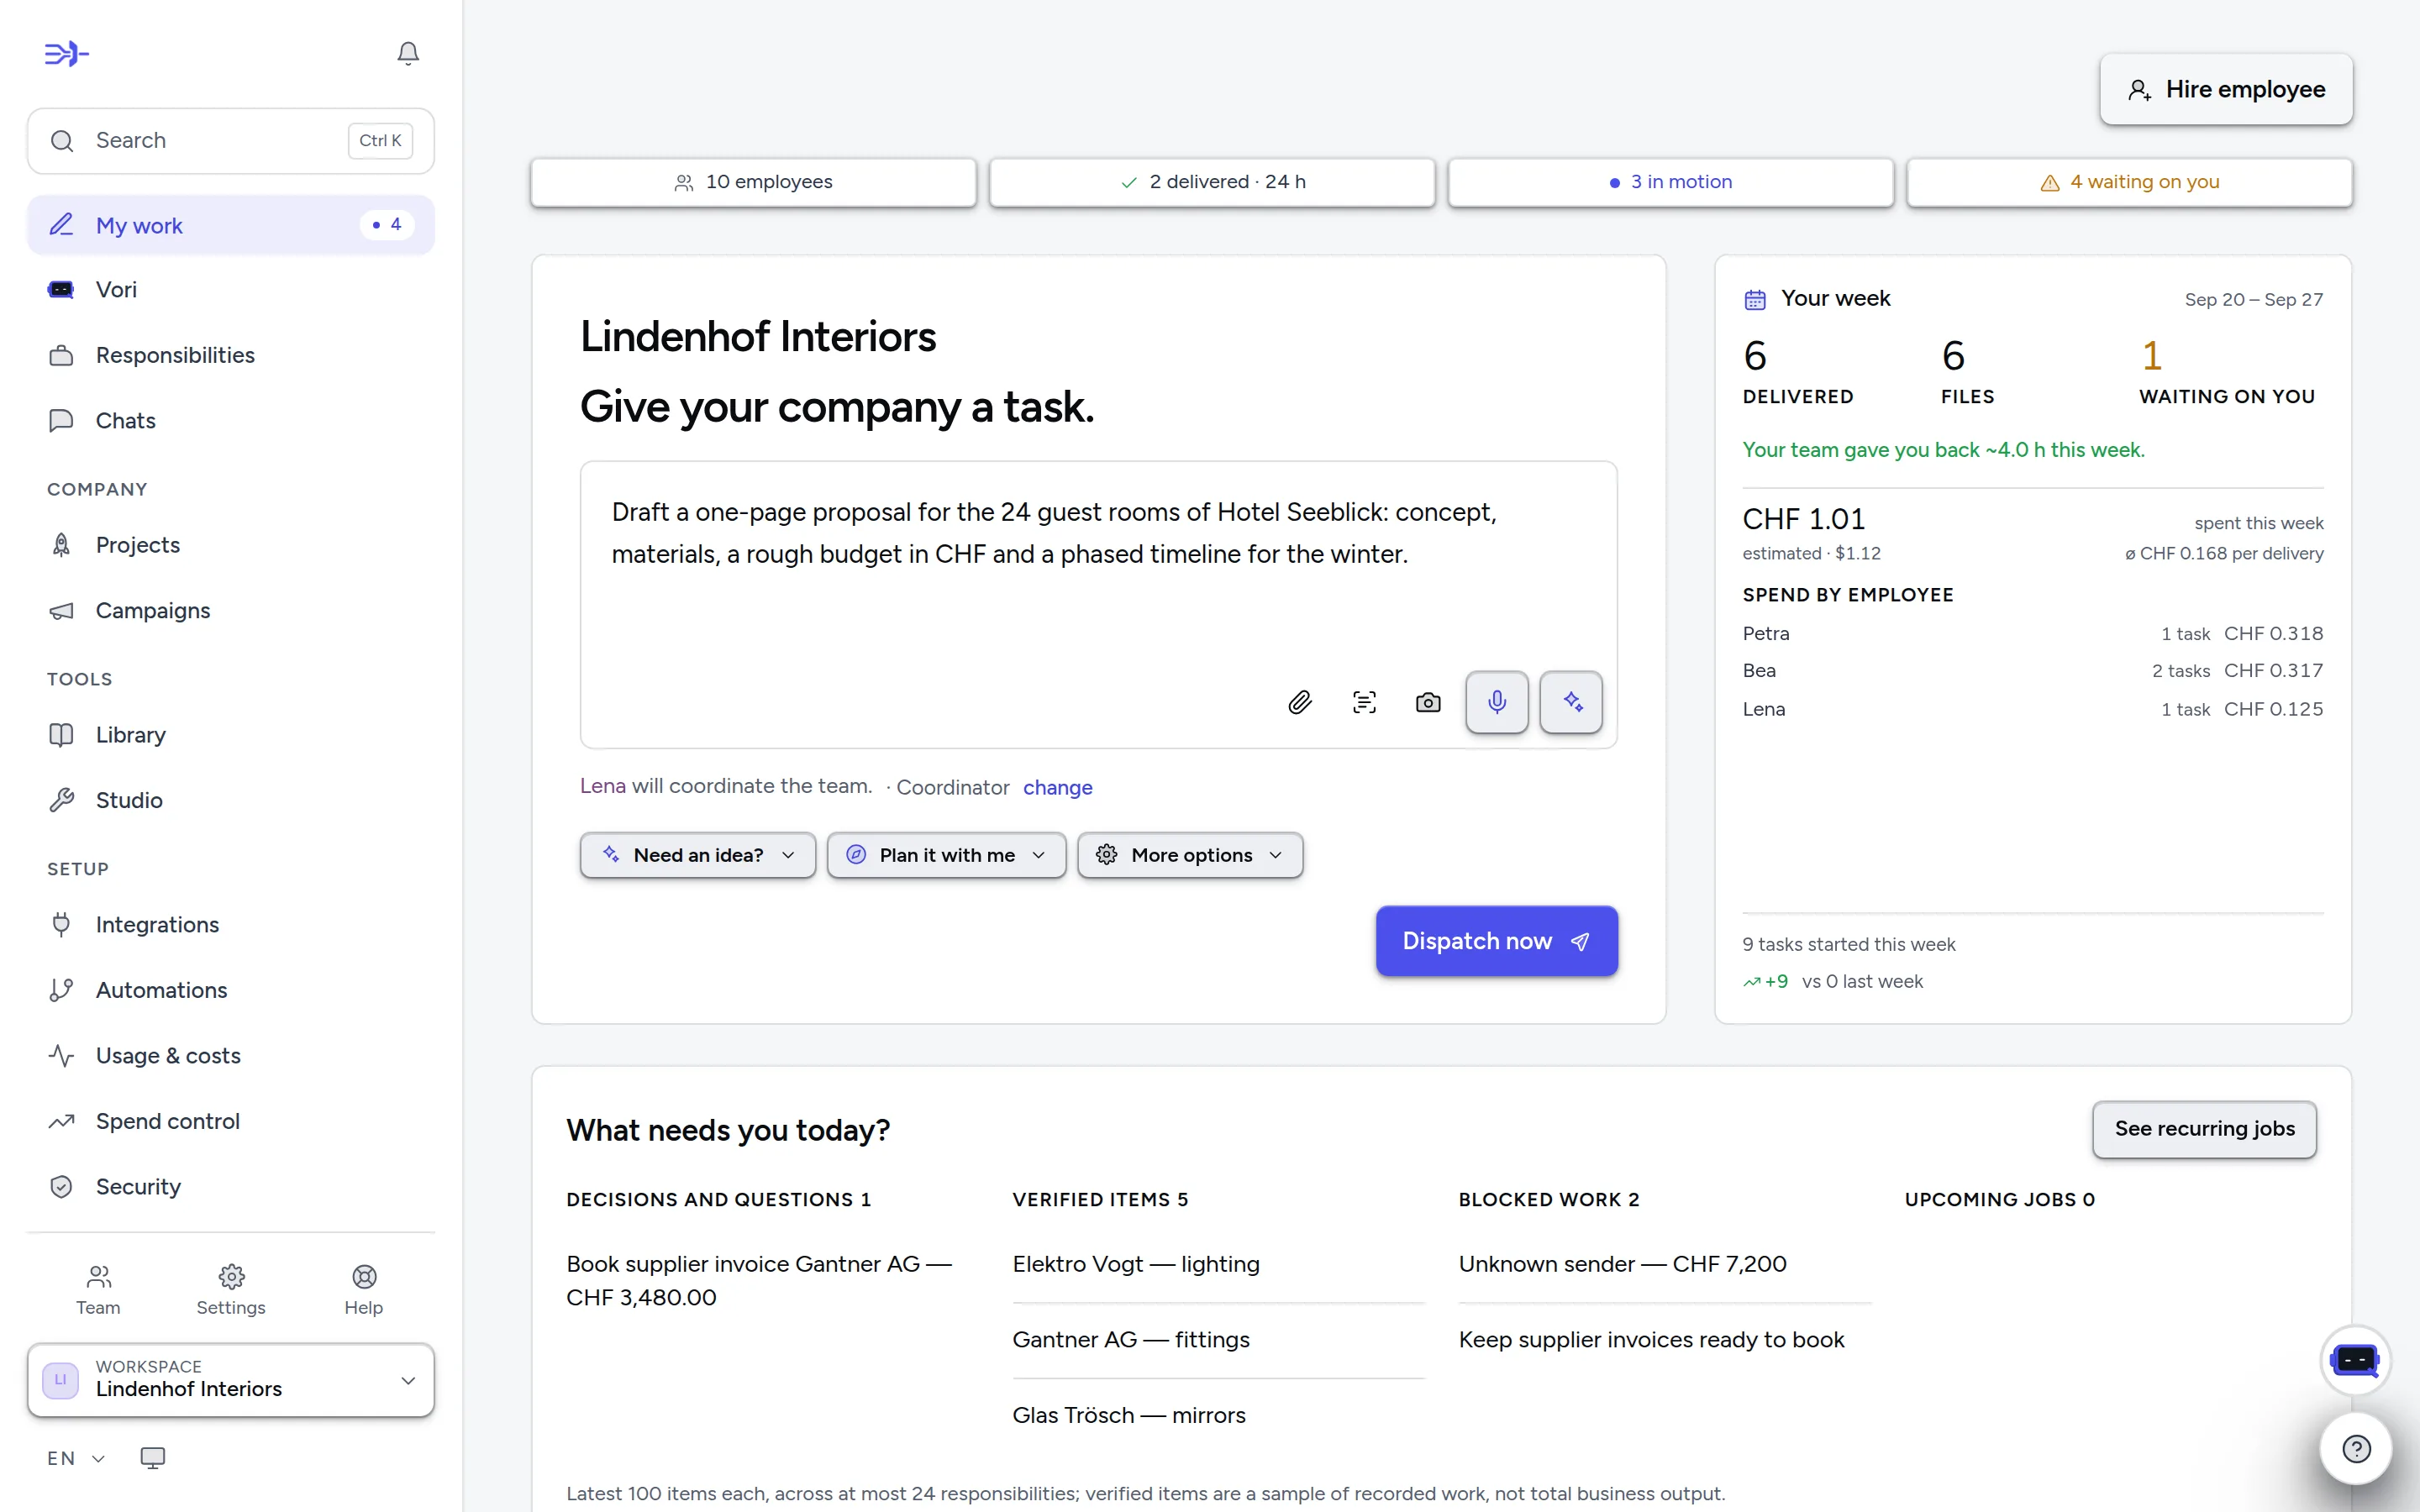Image resolution: width=2420 pixels, height=1512 pixels.
Task: Open Campaigns in the sidebar
Action: 231,610
